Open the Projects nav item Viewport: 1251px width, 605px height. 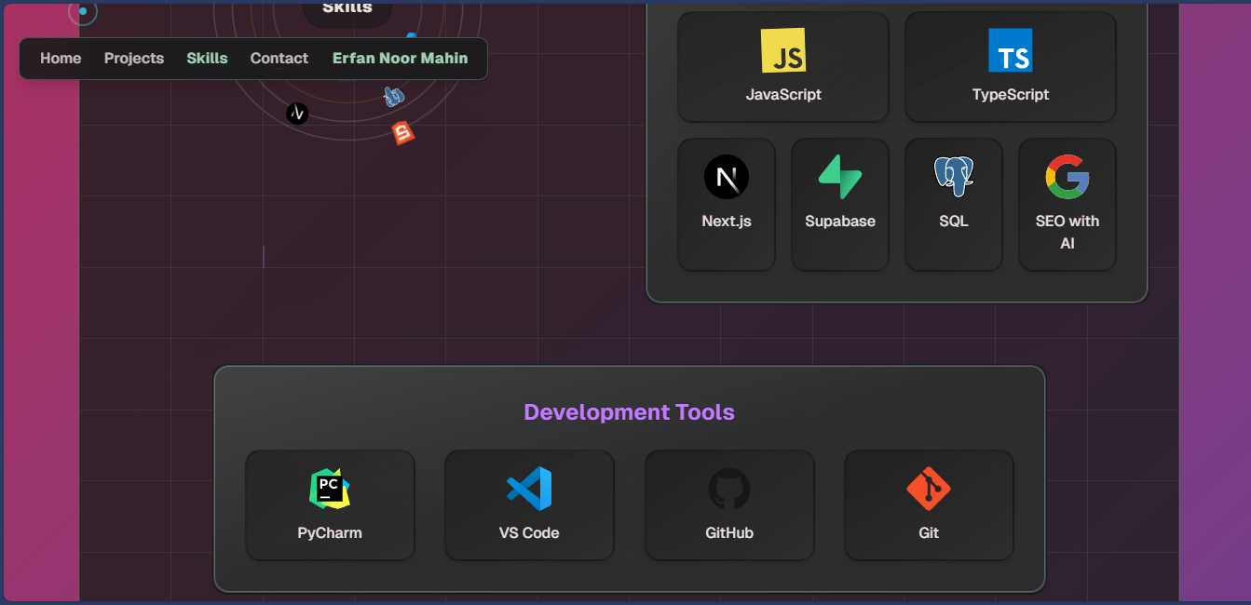pyautogui.click(x=134, y=58)
